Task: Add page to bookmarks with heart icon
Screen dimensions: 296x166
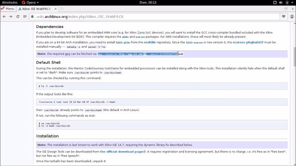Action: (x=284, y=17)
